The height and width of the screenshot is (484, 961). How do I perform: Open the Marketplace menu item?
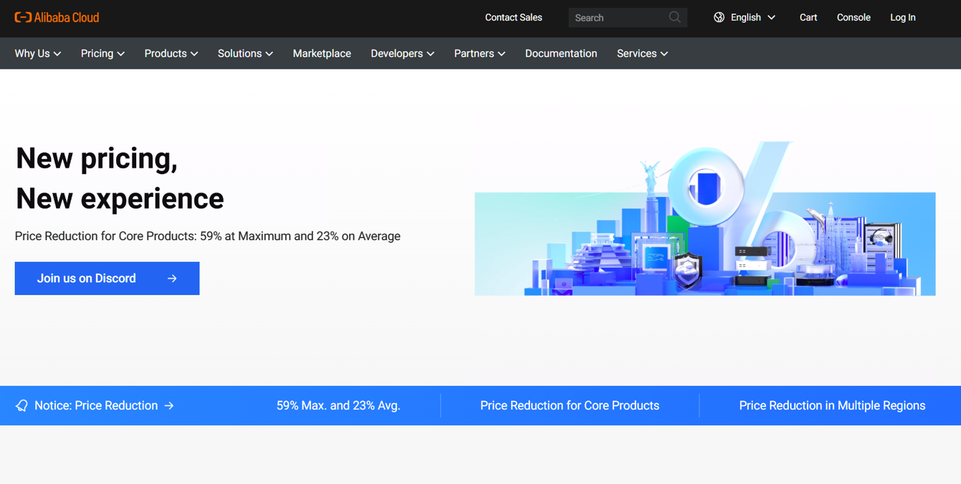tap(322, 53)
